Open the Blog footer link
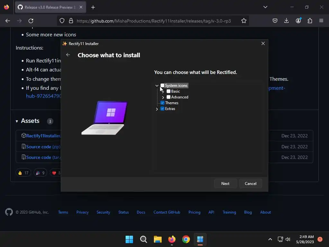329x247 pixels. (x=248, y=212)
